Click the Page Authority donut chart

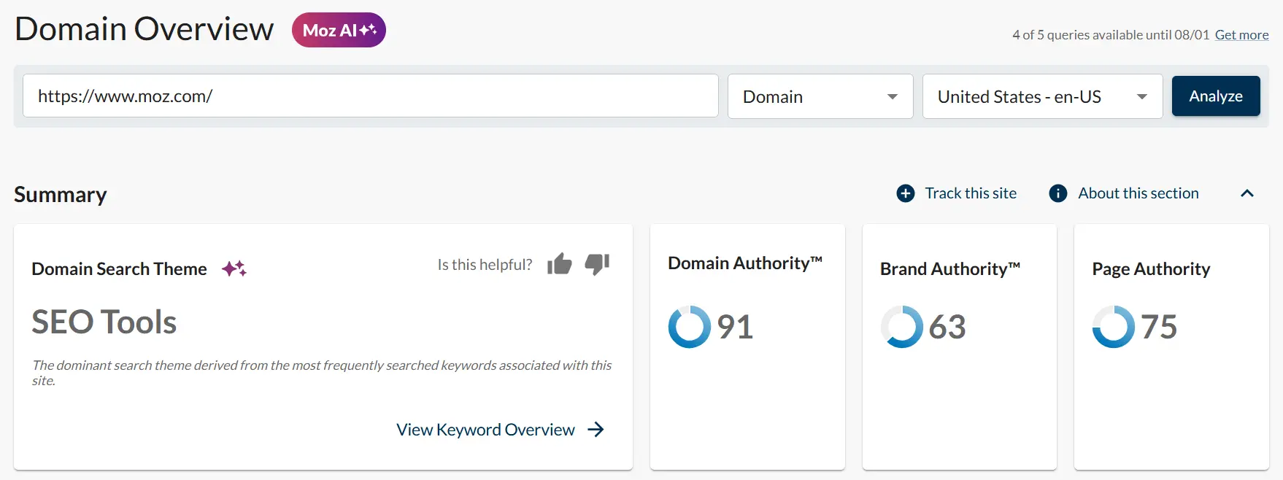click(1114, 327)
